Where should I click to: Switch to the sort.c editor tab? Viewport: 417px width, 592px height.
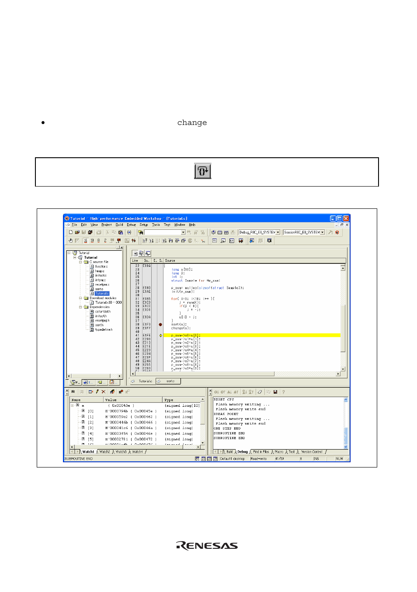tap(168, 381)
